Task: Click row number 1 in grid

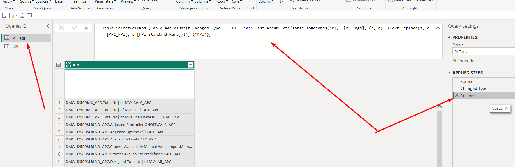Action: [59, 102]
